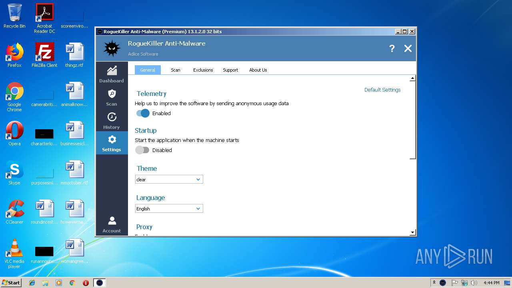Click 'Start the application when the machine starts' text

(x=187, y=140)
